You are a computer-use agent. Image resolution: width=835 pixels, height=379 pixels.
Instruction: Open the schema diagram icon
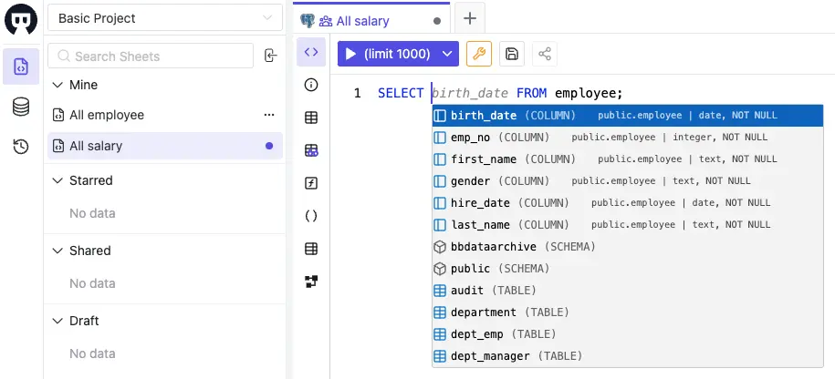click(x=311, y=282)
